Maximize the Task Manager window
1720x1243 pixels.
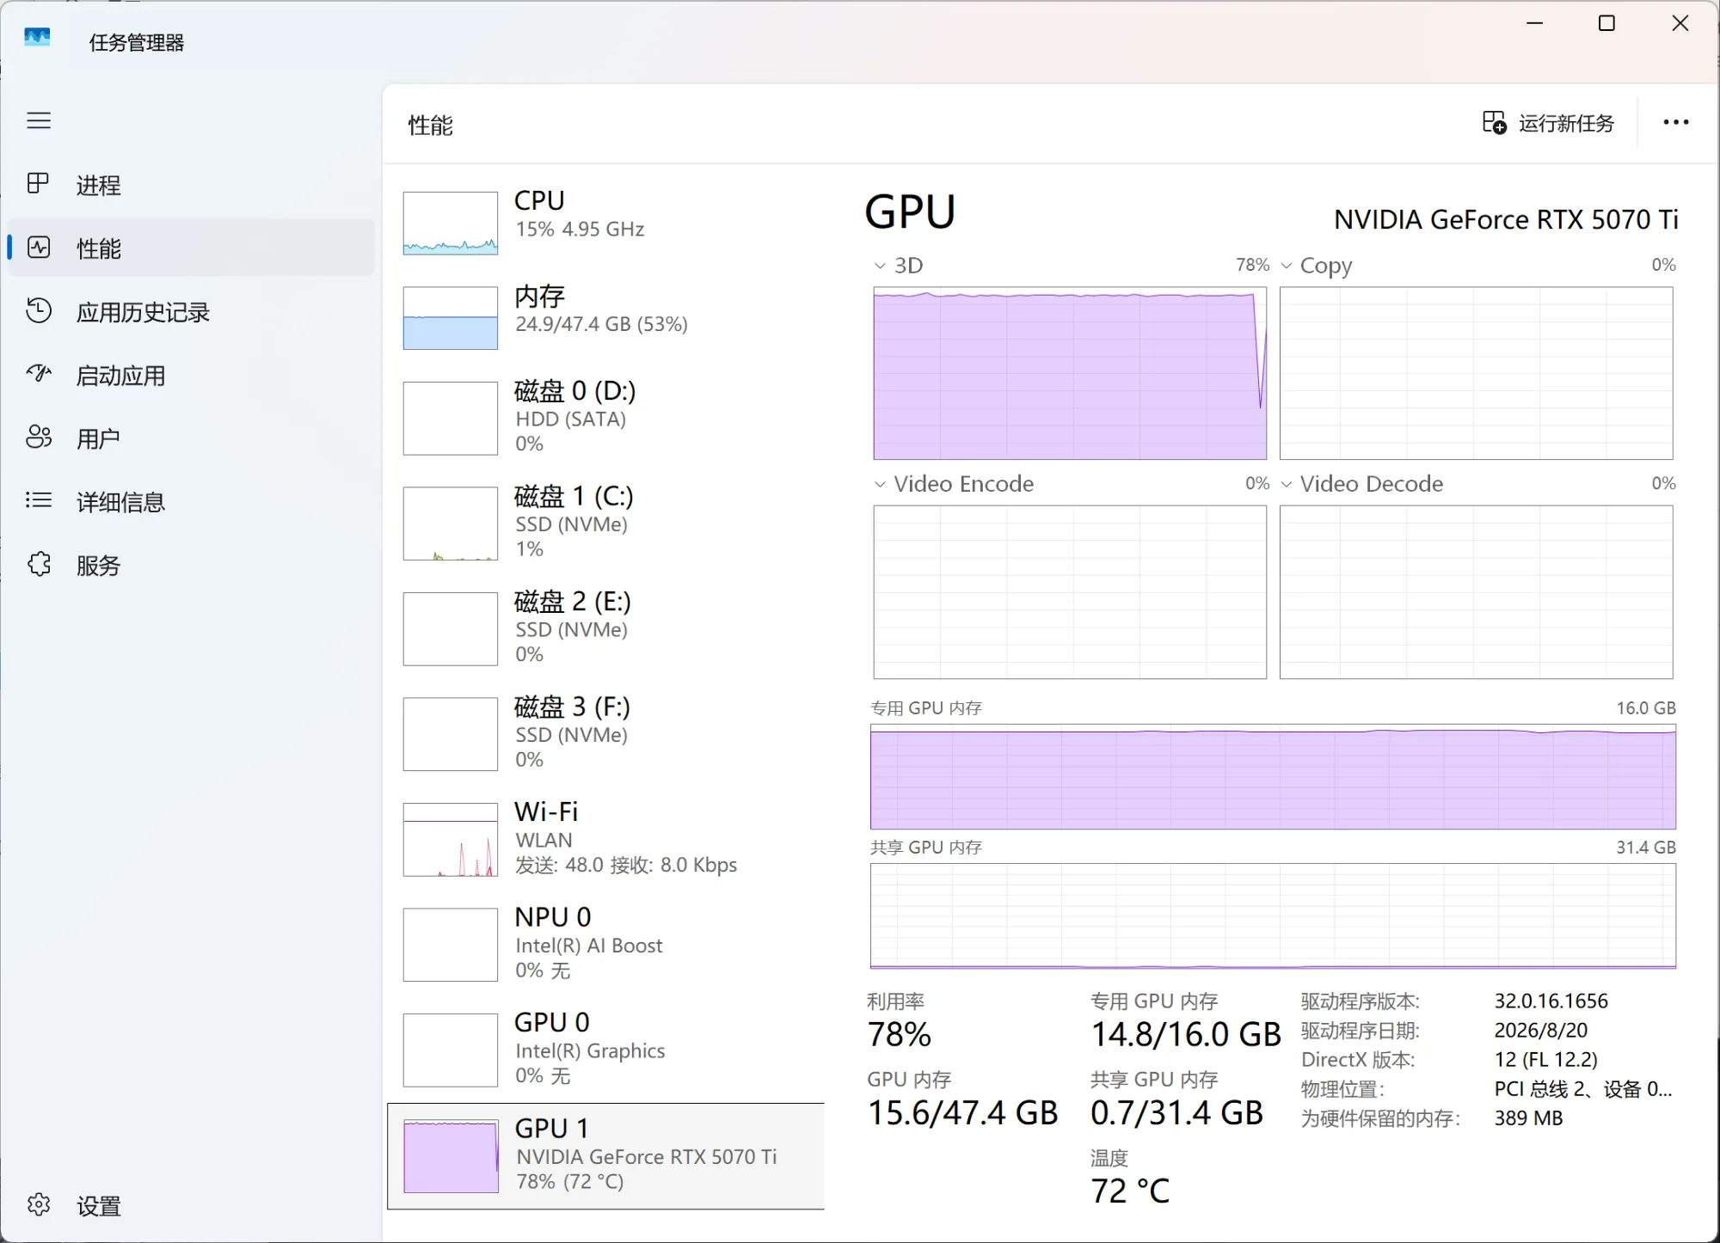(1606, 24)
